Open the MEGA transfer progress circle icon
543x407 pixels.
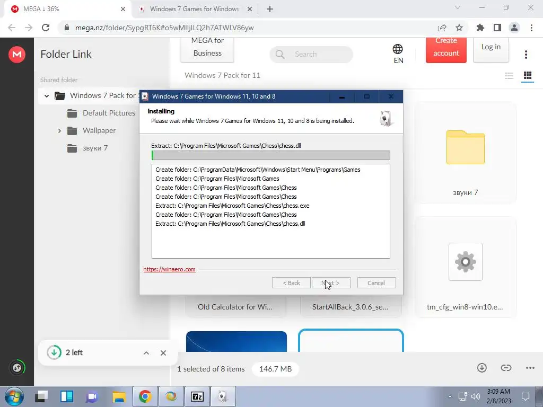(17, 368)
